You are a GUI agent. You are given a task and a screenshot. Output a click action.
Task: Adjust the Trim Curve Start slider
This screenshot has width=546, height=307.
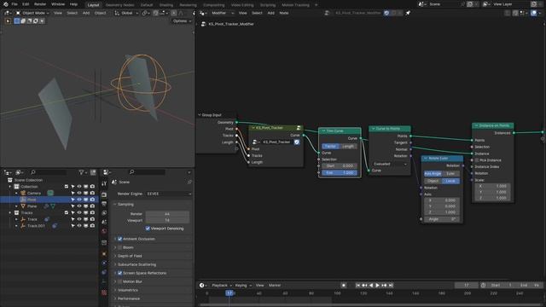[340, 166]
